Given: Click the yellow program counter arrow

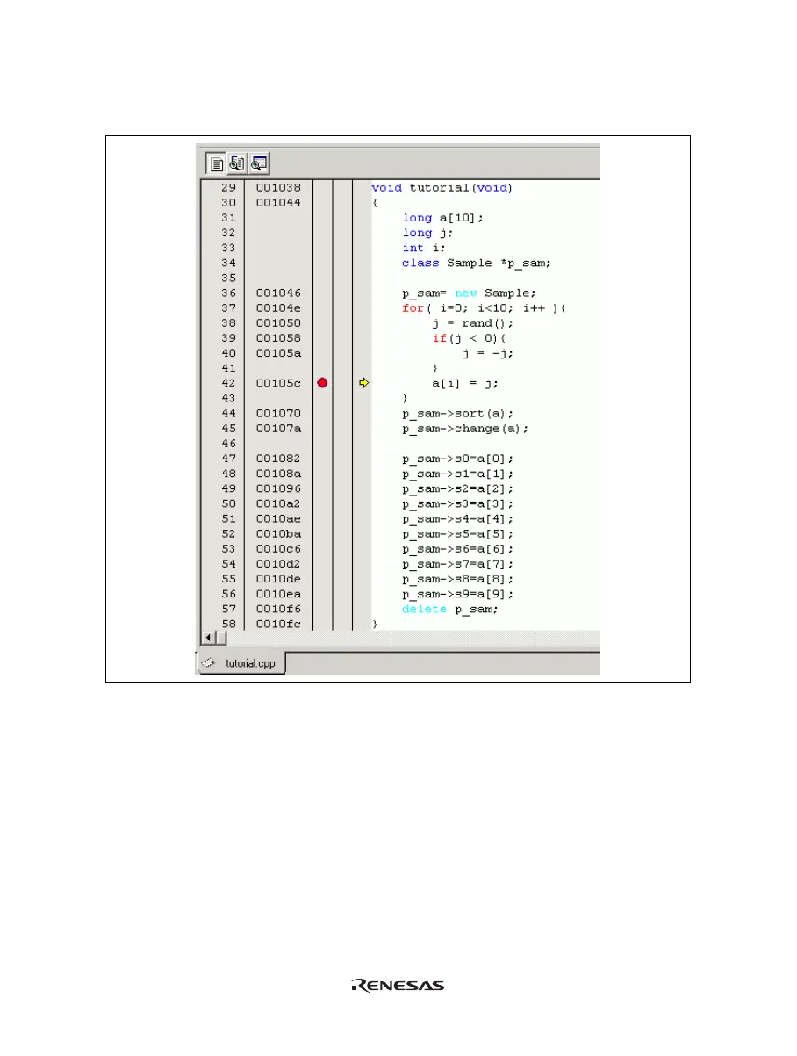Looking at the screenshot, I should (363, 383).
